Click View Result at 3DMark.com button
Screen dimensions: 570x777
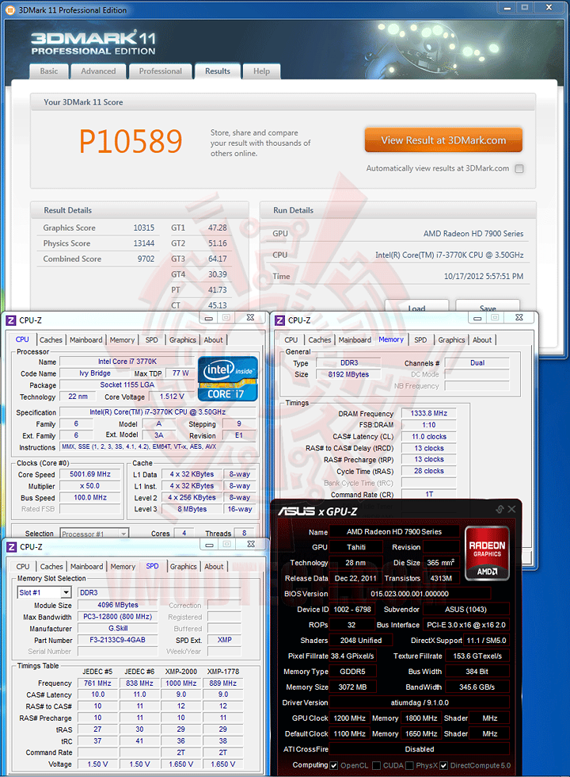point(443,140)
